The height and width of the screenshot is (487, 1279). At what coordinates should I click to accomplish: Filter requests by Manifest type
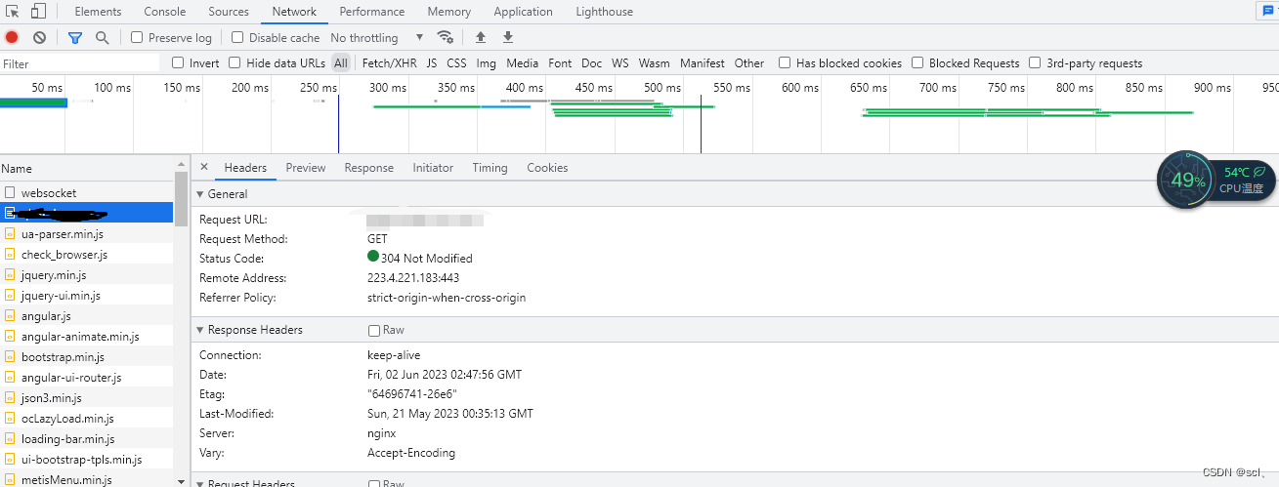click(703, 62)
